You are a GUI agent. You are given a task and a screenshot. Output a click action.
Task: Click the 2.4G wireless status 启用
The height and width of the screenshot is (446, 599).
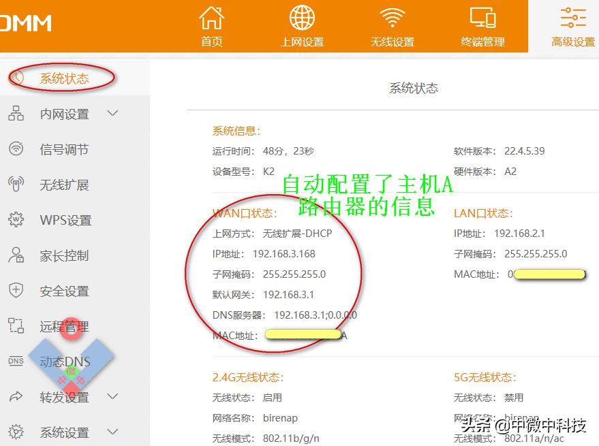[272, 398]
